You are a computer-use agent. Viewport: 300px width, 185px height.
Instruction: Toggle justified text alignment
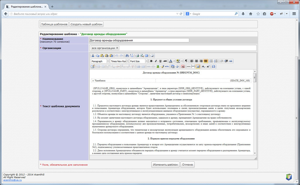tap(205, 61)
